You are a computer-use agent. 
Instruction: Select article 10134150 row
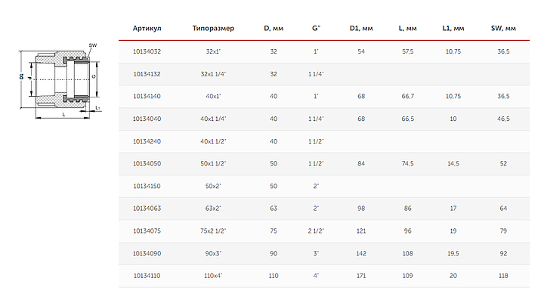click(x=147, y=186)
